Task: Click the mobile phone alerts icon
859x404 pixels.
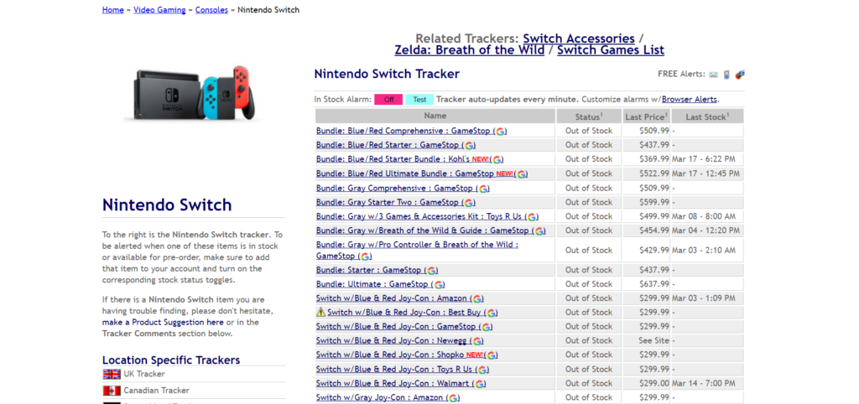Action: coord(726,75)
